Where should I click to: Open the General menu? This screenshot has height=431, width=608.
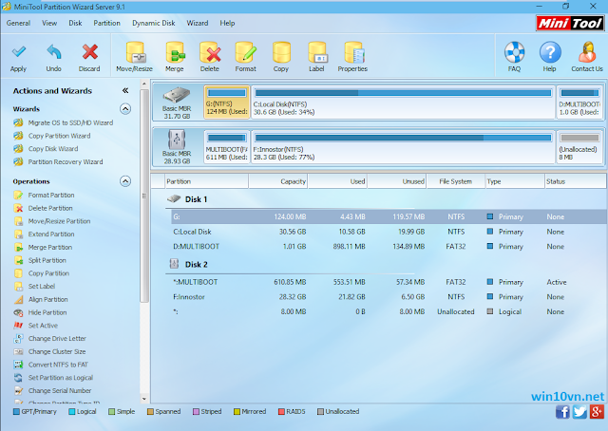tap(18, 23)
